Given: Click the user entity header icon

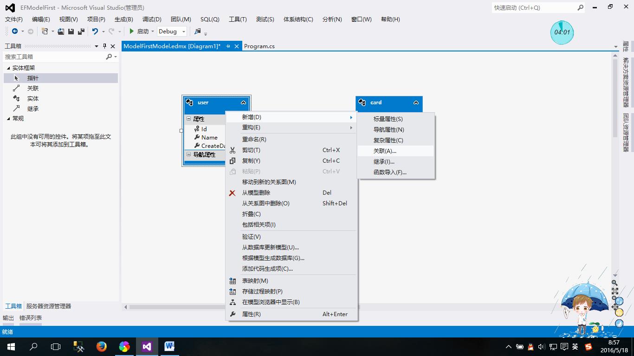Looking at the screenshot, I should (x=189, y=102).
